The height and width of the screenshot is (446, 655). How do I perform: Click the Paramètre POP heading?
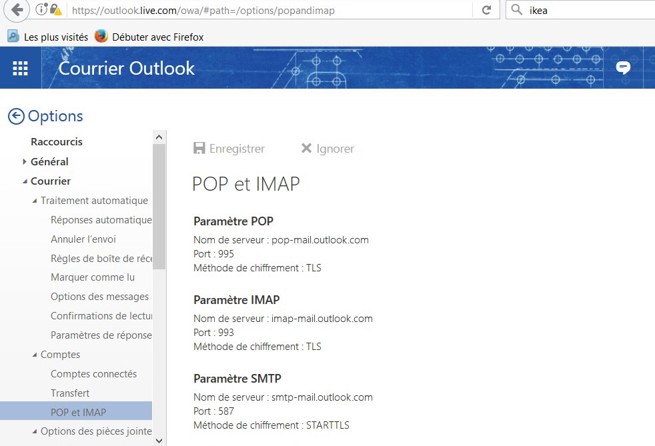[233, 221]
